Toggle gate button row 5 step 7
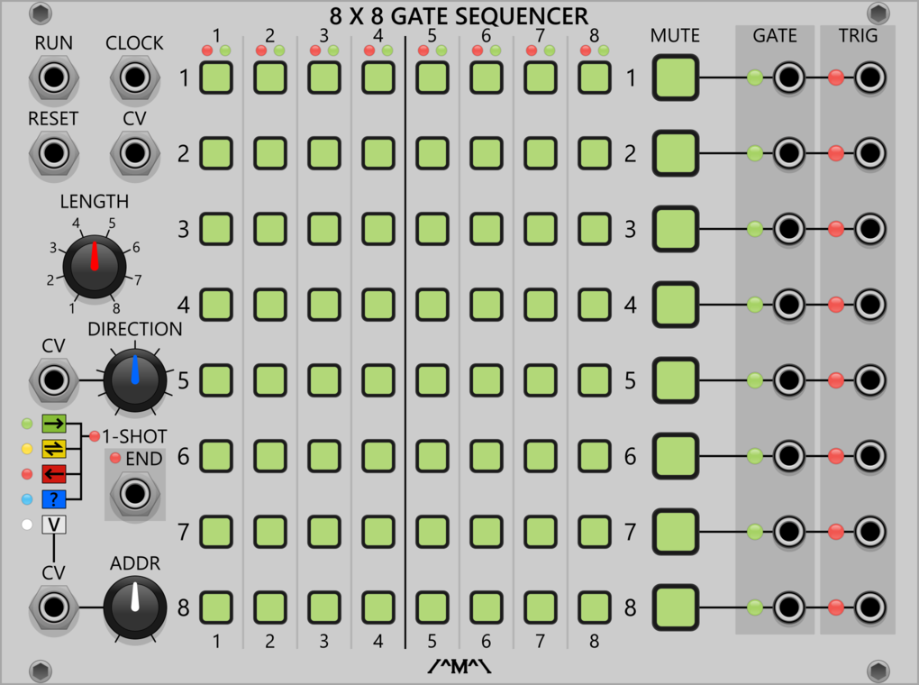The width and height of the screenshot is (919, 685). pyautogui.click(x=541, y=380)
